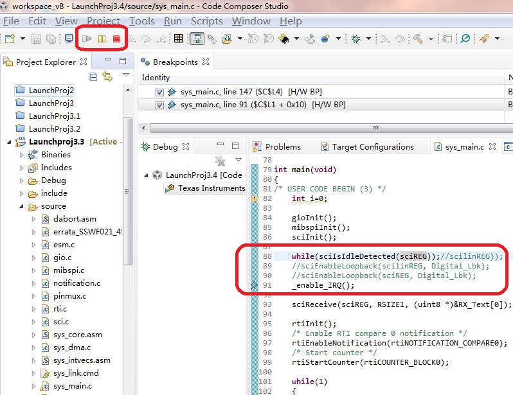The width and height of the screenshot is (513, 395).
Task: Click the Project Explorer scroll up arrow
Action: [127, 90]
